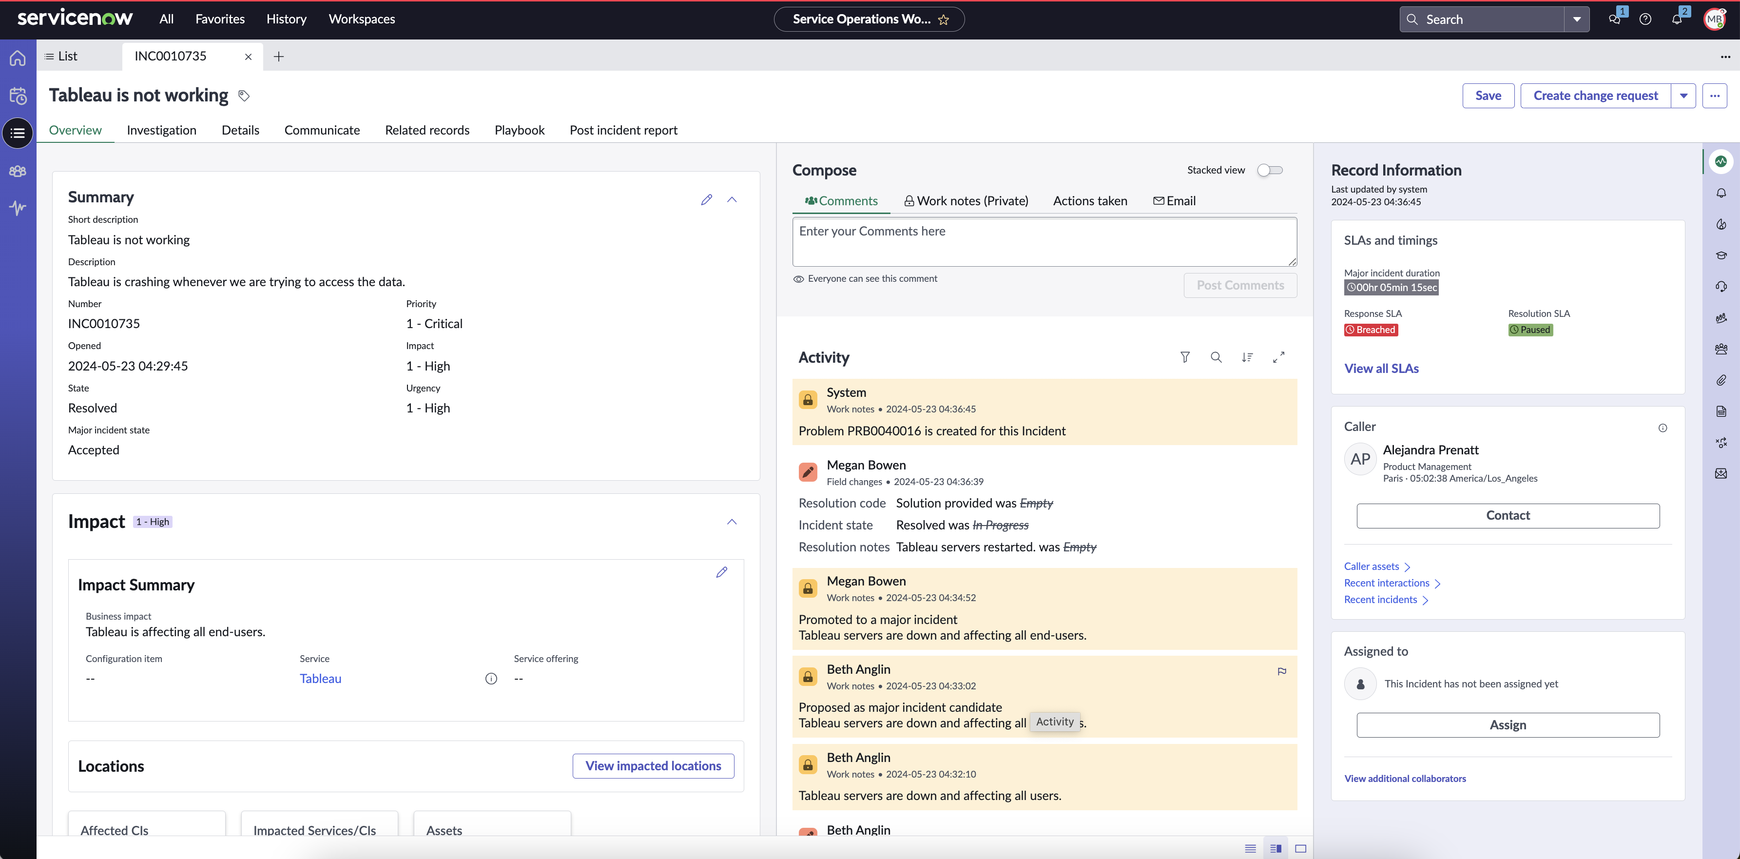Flag Beth Anglin's major incident candidate note
Image resolution: width=1740 pixels, height=859 pixels.
click(1282, 671)
